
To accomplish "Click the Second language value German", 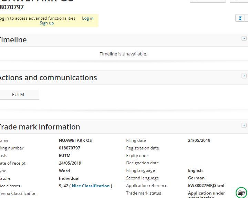I will [196, 178].
